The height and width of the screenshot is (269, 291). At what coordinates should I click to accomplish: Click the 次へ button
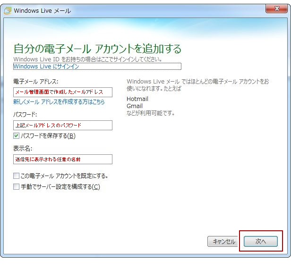click(261, 241)
